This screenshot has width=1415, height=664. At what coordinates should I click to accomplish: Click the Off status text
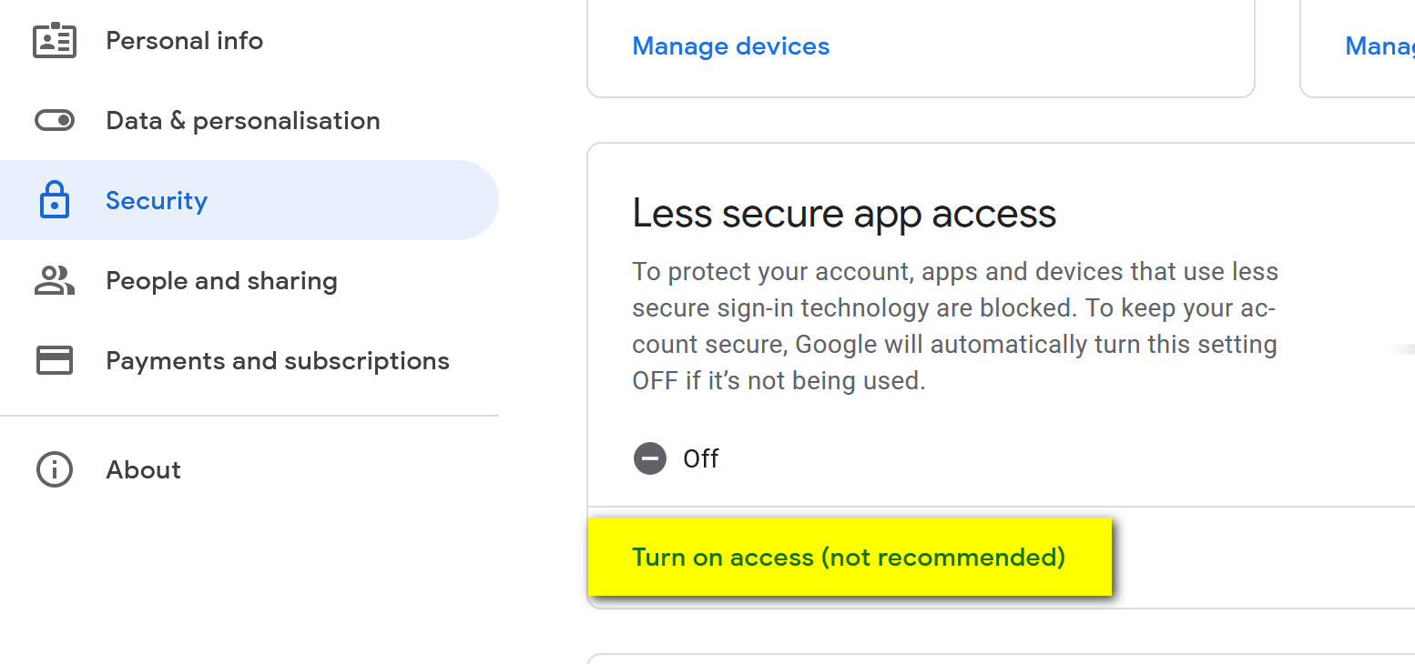(x=701, y=459)
